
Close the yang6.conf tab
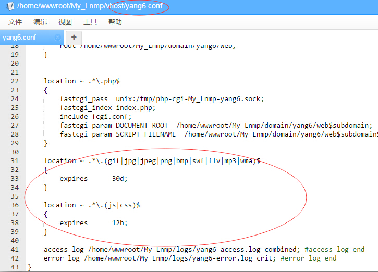57,38
